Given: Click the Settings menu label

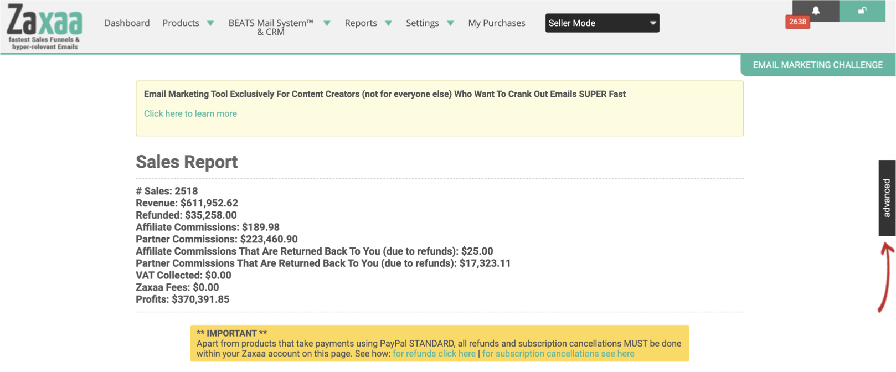Looking at the screenshot, I should coord(422,23).
